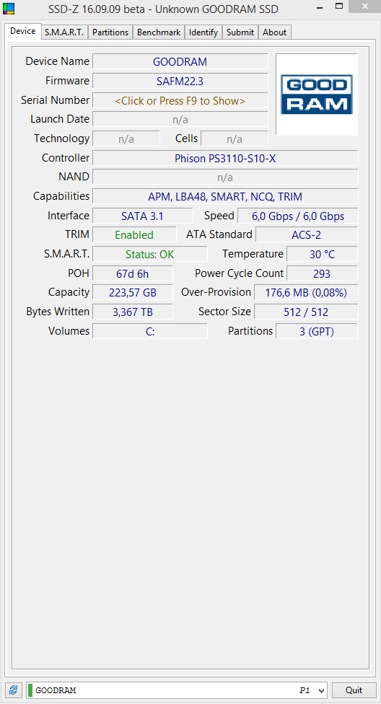Click the Cells n/a field
This screenshot has width=381, height=704.
click(x=235, y=138)
